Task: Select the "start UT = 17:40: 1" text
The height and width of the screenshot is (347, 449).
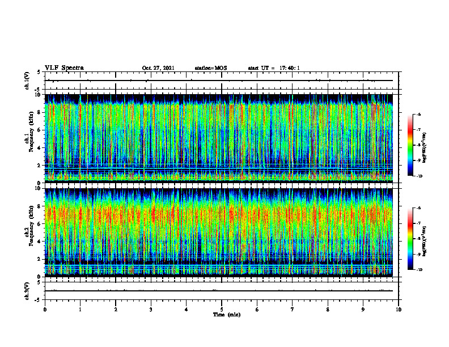Action: 274,68
